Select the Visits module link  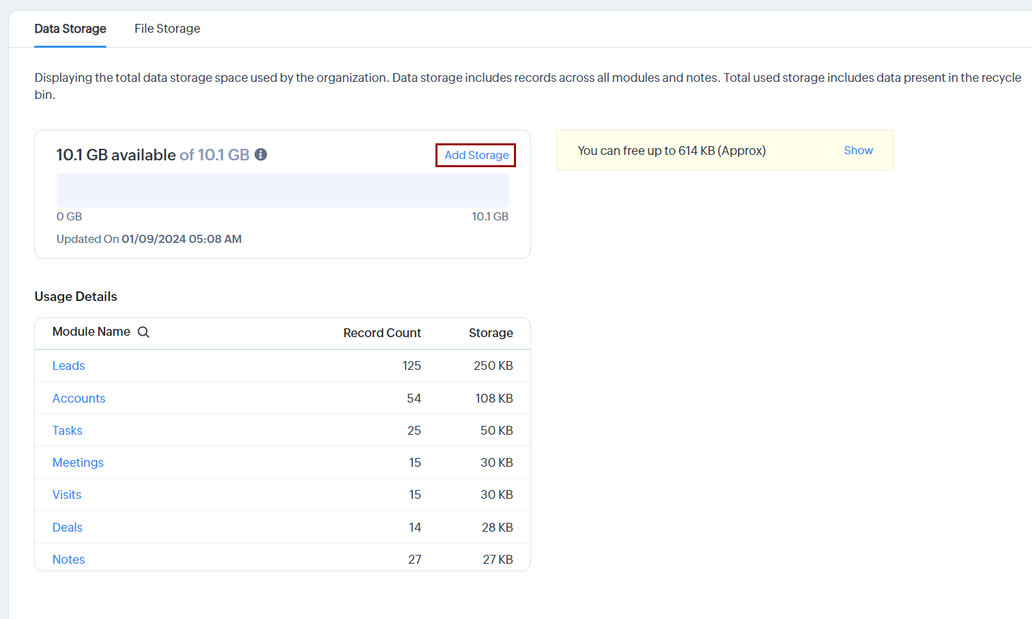point(67,495)
